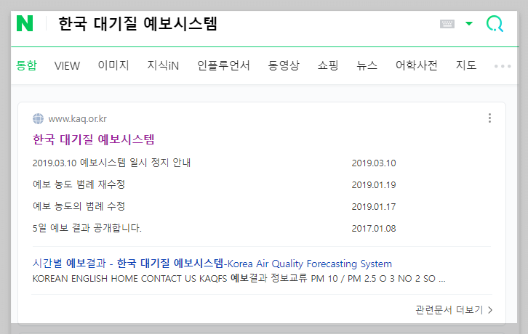Click the chevron next to 관련문서 더보기
528x334 pixels.
click(490, 310)
